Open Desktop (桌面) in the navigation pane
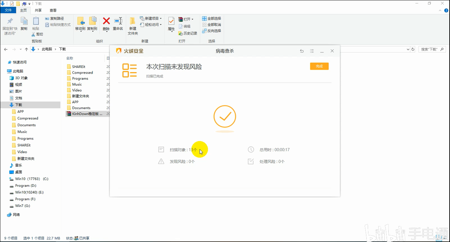 16,172
